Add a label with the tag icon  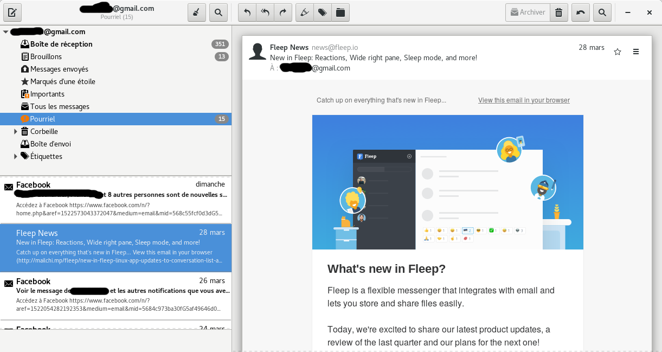point(323,12)
